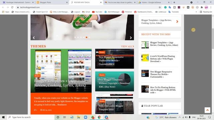The width and height of the screenshot is (214, 120).
Task: Click the Jul 24, 2021 date stamp
Action: [x=46, y=110]
